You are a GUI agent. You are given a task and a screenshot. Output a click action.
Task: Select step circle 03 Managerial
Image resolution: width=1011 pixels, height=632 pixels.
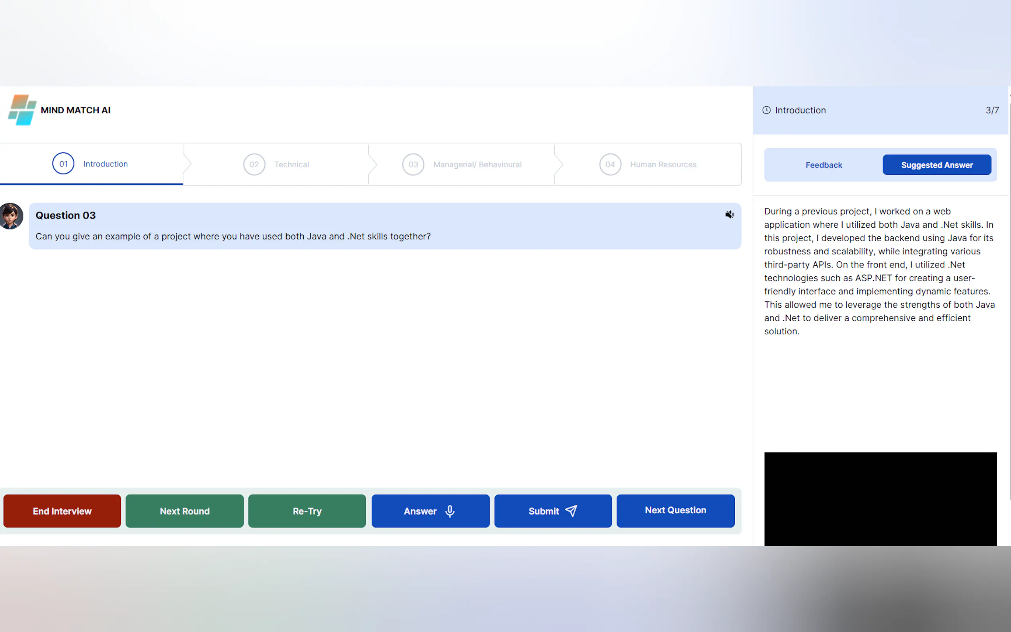pyautogui.click(x=413, y=164)
